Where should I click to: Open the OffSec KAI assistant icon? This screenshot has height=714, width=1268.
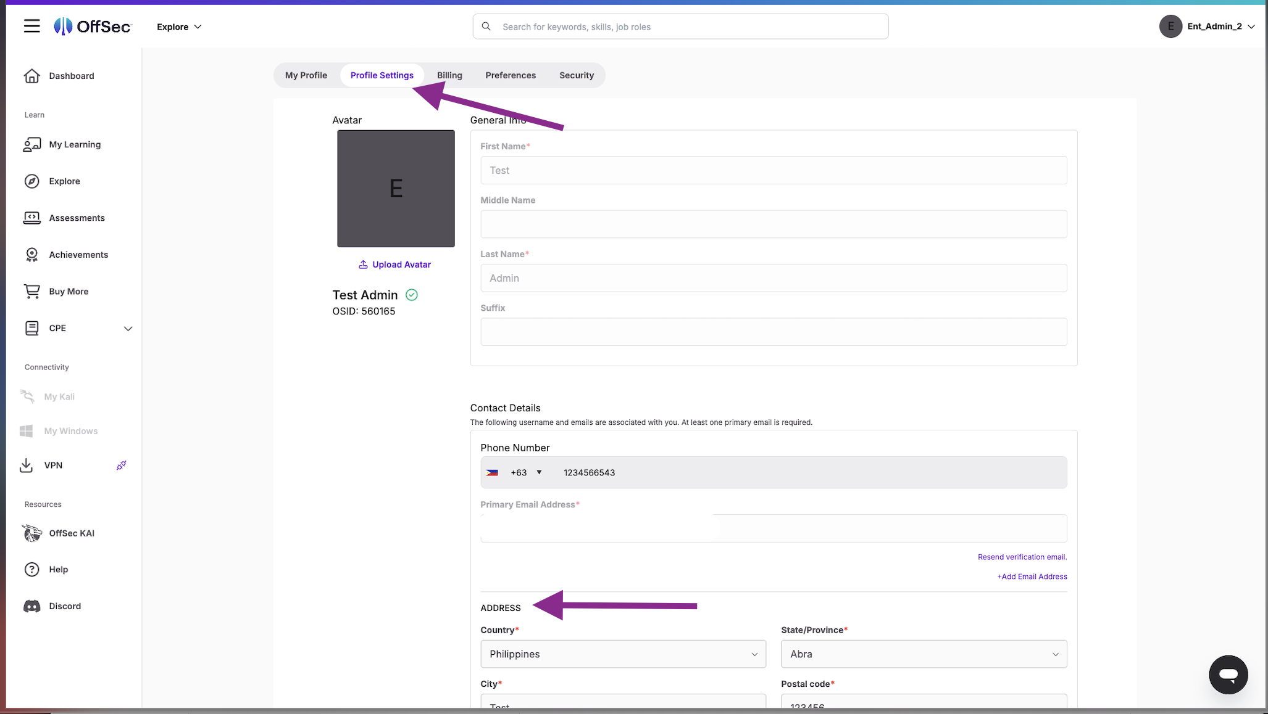[31, 533]
